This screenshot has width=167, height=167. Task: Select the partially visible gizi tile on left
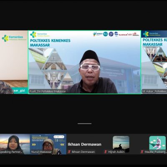[x=14, y=62]
